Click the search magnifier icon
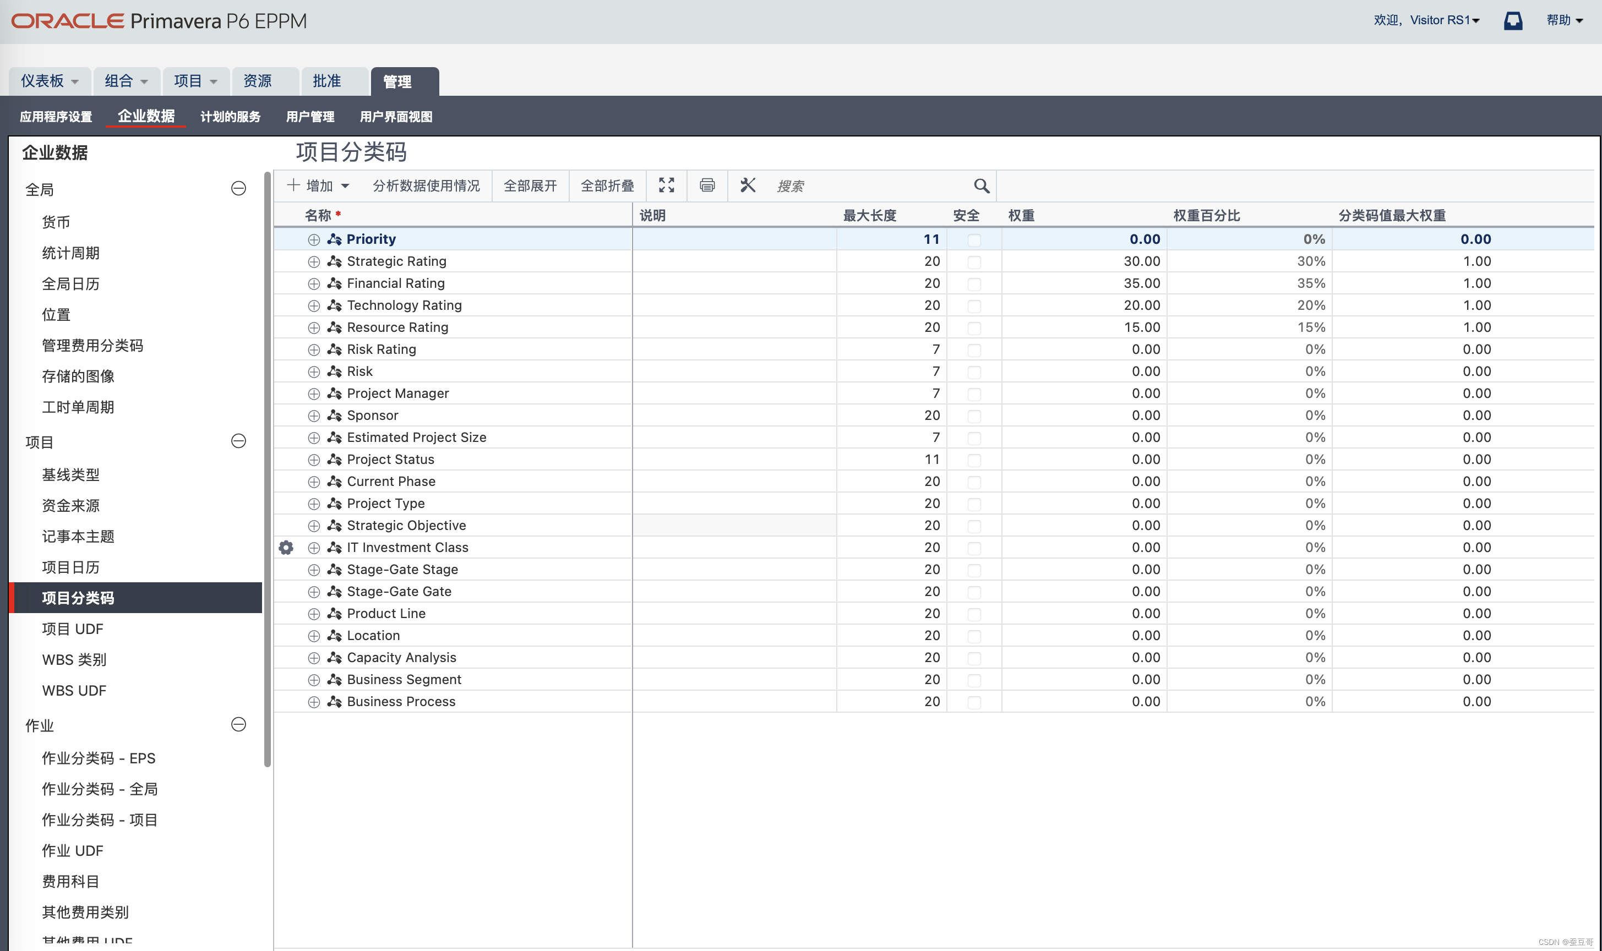The height and width of the screenshot is (951, 1602). [982, 186]
